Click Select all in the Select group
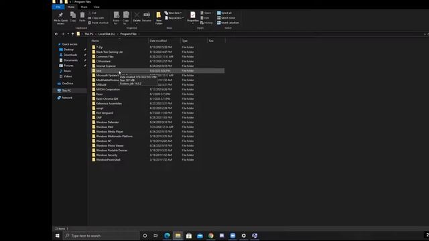The width and height of the screenshot is (429, 241). pos(225,13)
